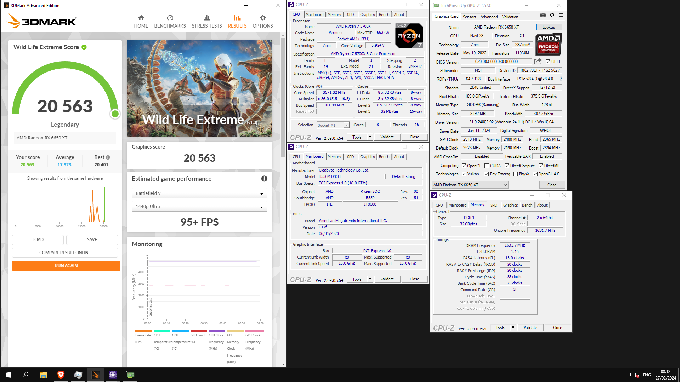Click the Ryzen 7 logo in CPU-Z

click(409, 36)
